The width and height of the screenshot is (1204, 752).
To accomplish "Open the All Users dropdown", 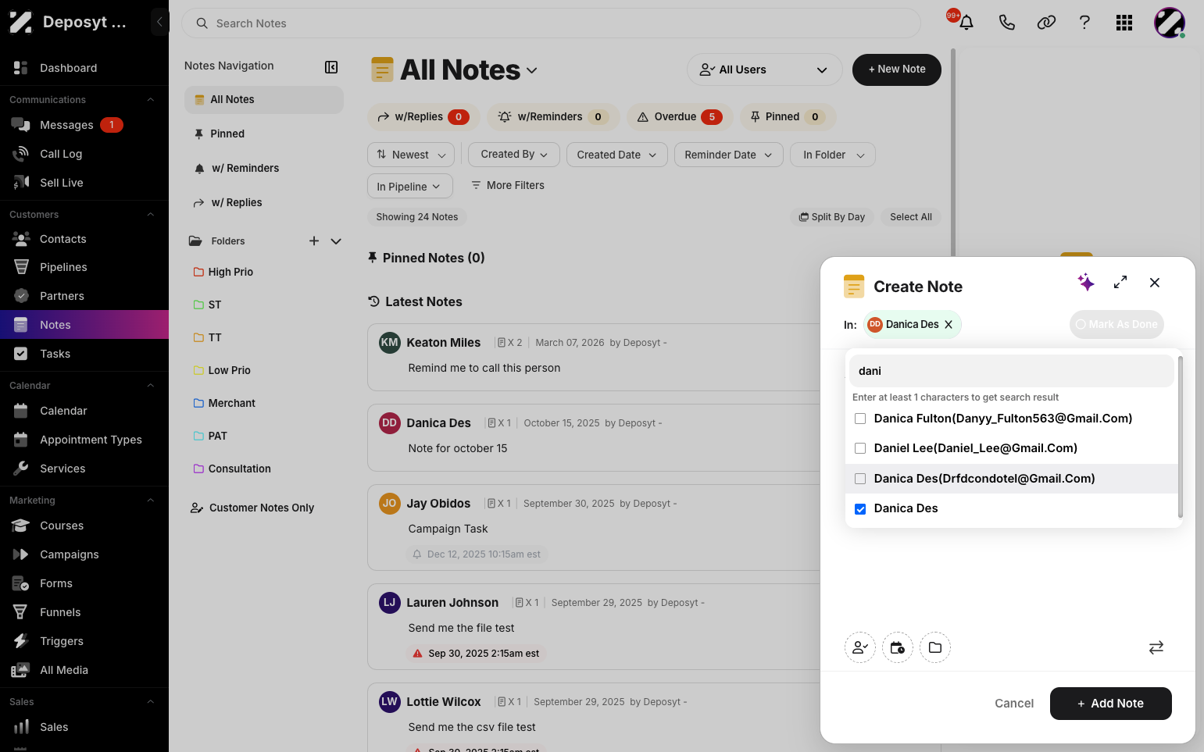I will [764, 69].
